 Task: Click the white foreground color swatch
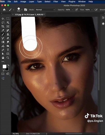click(4, 66)
